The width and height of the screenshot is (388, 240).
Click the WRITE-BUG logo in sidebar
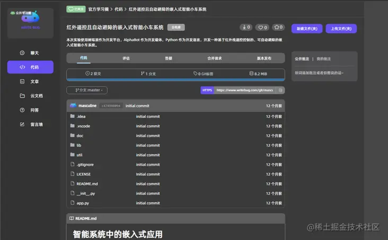click(x=30, y=20)
